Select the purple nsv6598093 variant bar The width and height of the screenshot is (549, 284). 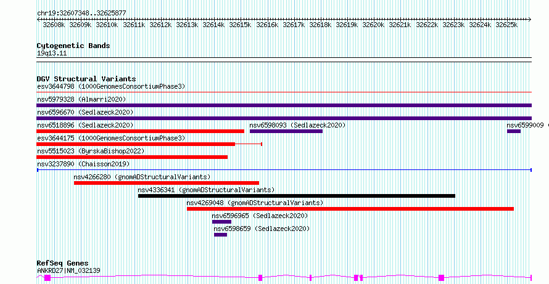tap(286, 131)
